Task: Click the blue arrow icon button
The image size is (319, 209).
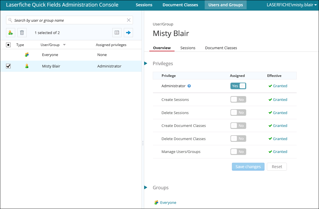Action: tap(128, 33)
